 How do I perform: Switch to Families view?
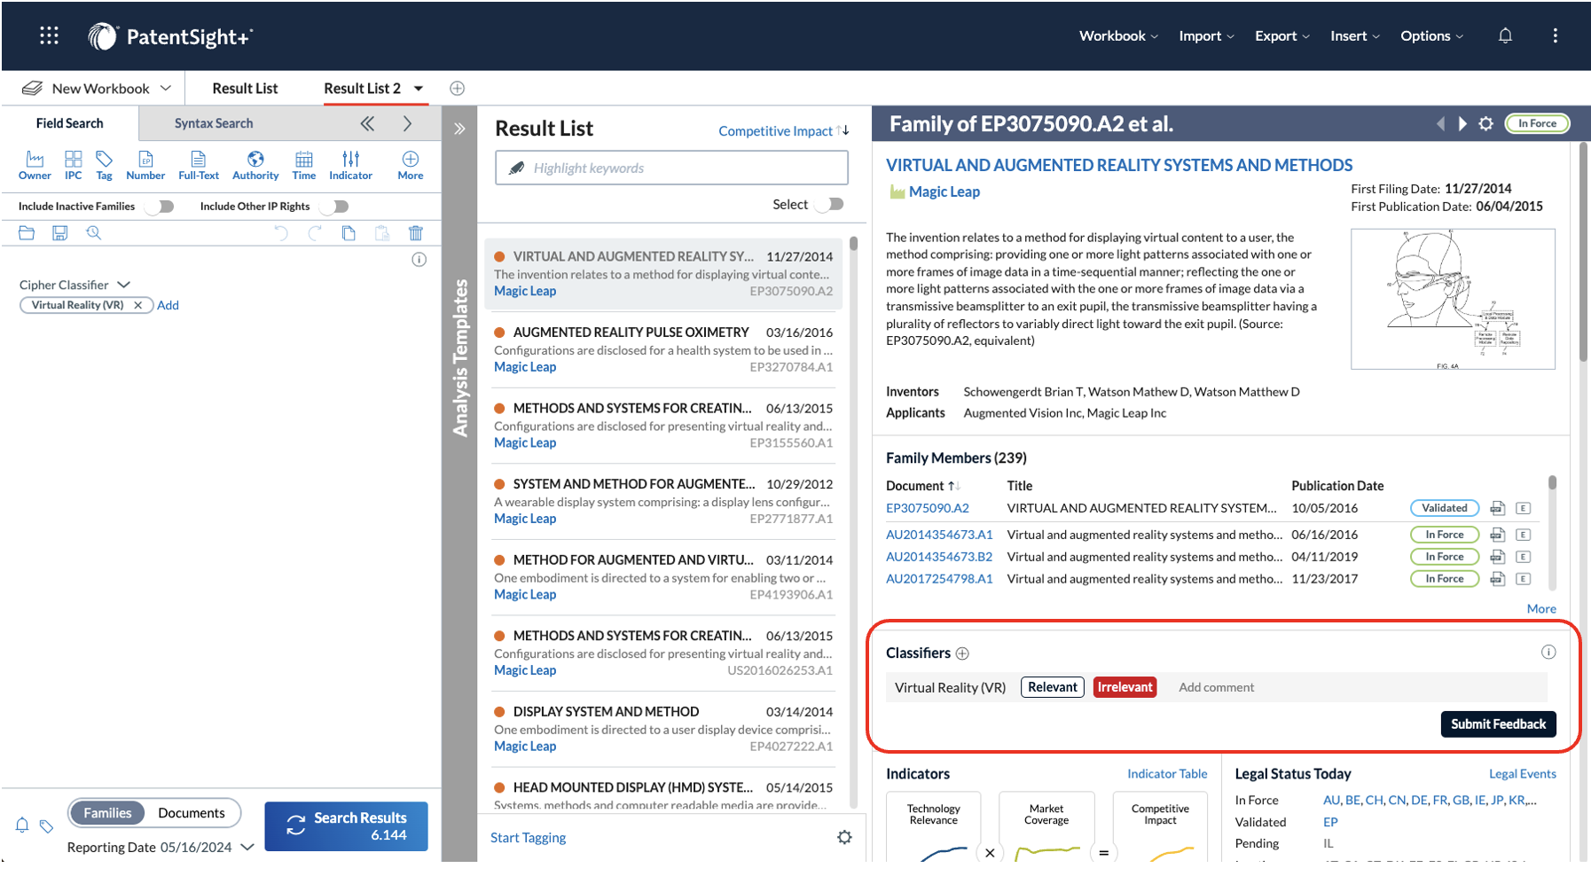107,813
